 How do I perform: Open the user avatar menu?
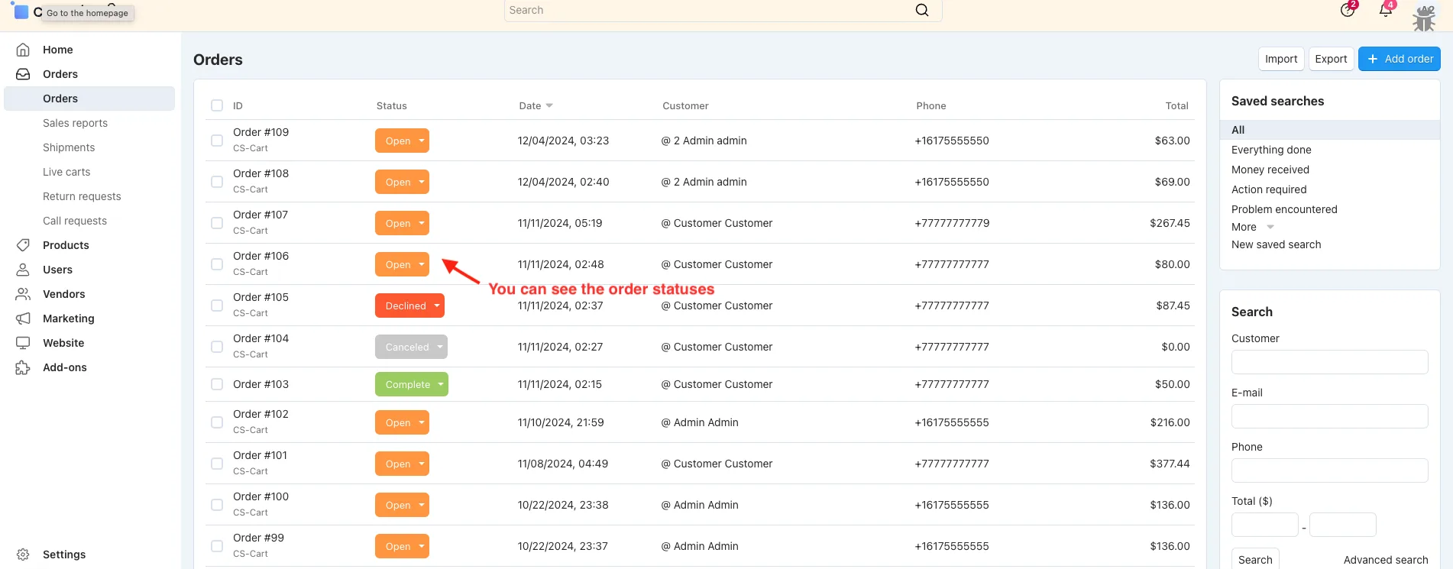[x=1424, y=18]
